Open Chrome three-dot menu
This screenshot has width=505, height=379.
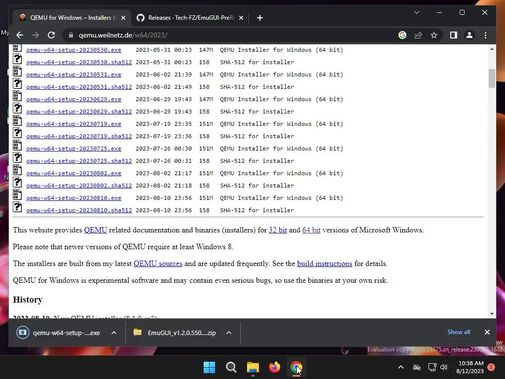485,35
